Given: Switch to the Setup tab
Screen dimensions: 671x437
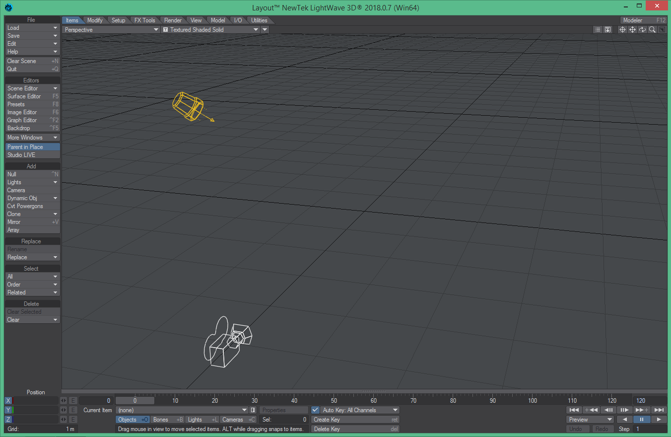Looking at the screenshot, I should click(118, 20).
